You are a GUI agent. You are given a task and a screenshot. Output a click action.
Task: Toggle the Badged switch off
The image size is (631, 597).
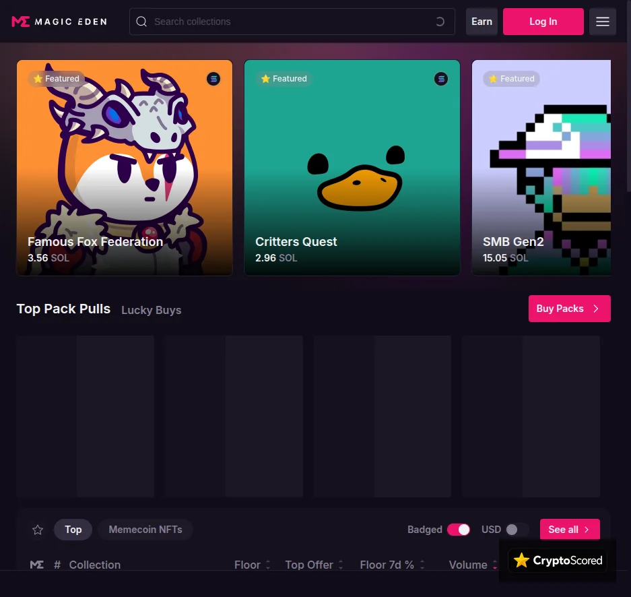tap(459, 530)
